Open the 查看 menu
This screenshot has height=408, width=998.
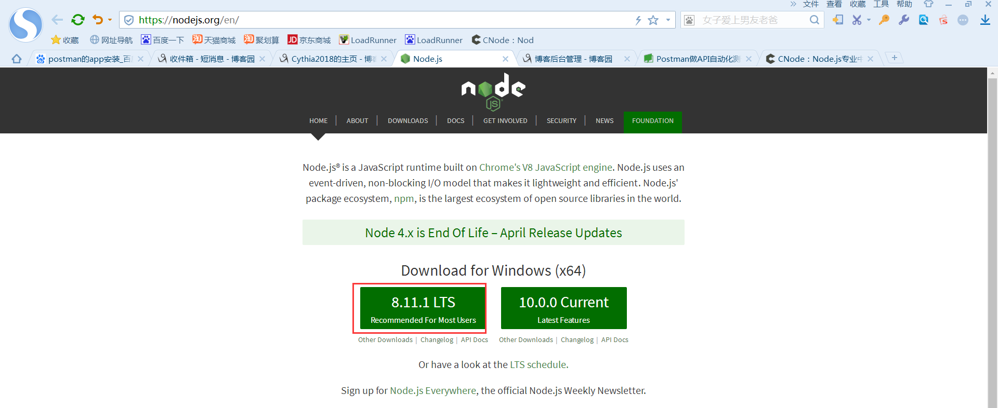[x=834, y=4]
